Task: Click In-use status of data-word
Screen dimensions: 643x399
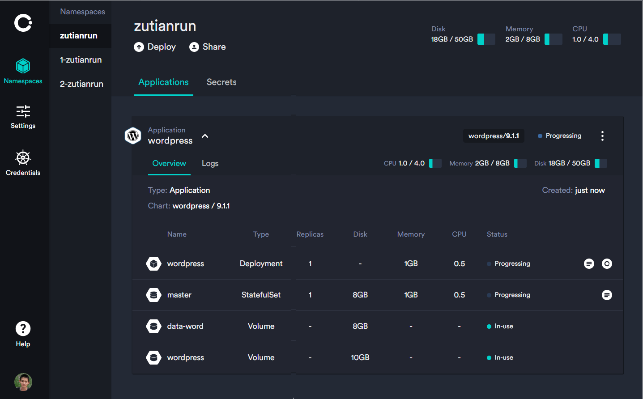Action: coord(500,327)
